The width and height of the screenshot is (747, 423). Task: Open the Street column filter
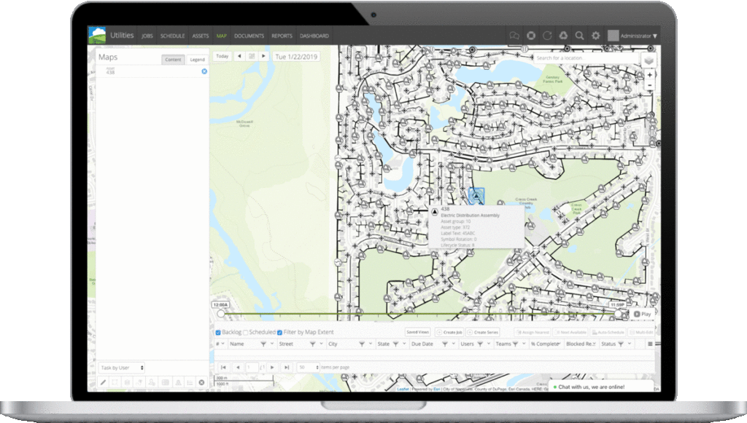tap(312, 344)
